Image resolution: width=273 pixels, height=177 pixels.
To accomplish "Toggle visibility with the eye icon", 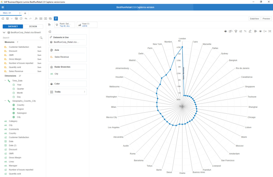I will click(x=260, y=32).
